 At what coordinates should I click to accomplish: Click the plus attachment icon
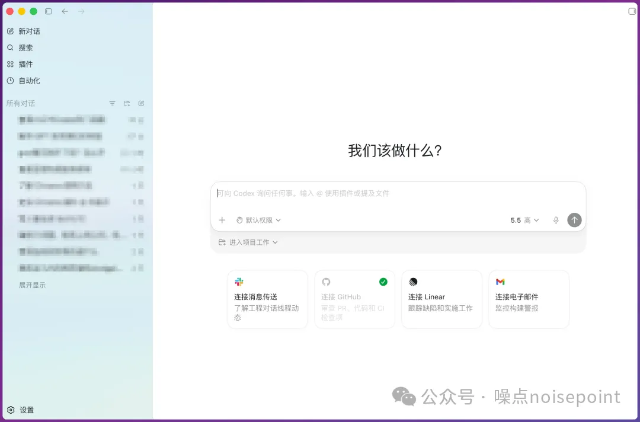222,220
